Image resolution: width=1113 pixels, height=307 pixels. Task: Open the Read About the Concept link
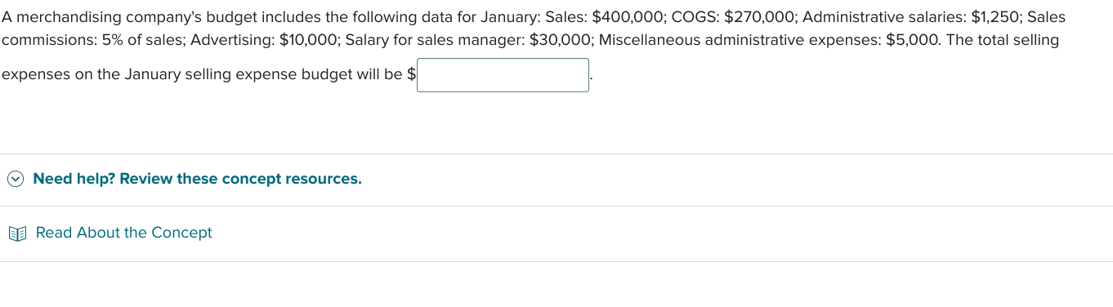point(123,233)
